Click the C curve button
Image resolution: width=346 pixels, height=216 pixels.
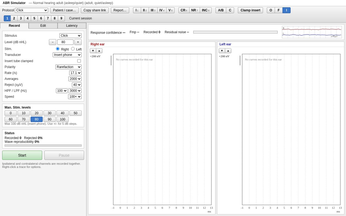[230, 10]
